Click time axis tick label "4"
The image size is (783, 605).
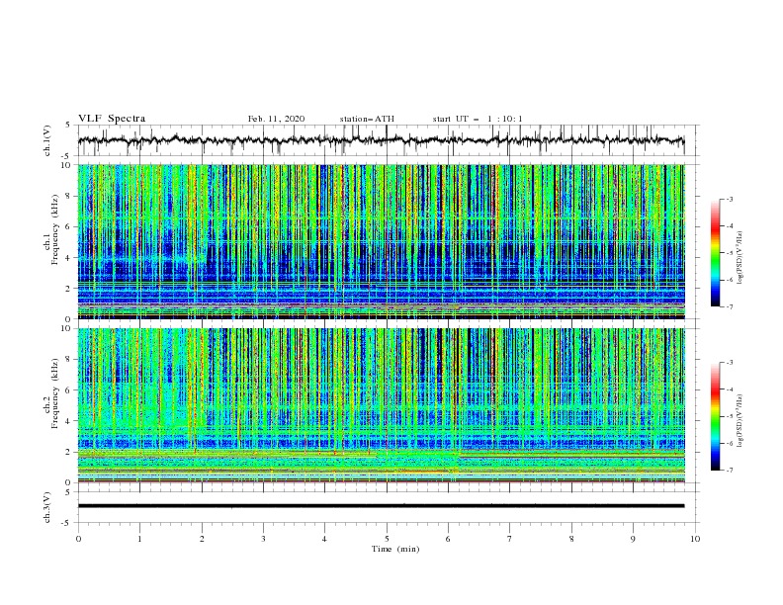[324, 539]
